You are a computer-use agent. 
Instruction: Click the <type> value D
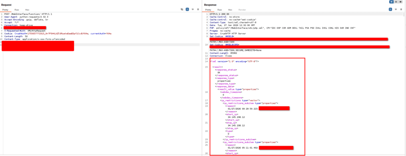point(228,134)
